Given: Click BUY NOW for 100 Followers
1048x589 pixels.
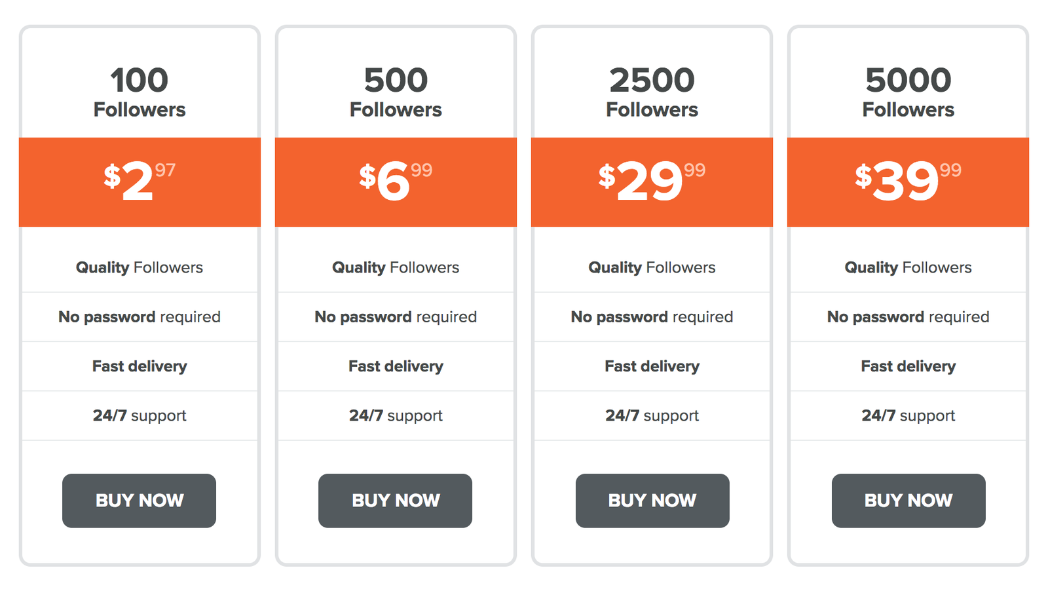Looking at the screenshot, I should pos(139,501).
